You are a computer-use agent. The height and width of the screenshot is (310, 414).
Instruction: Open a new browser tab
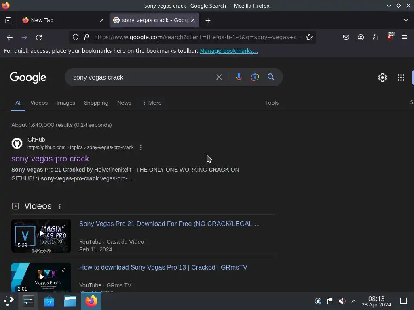208,20
